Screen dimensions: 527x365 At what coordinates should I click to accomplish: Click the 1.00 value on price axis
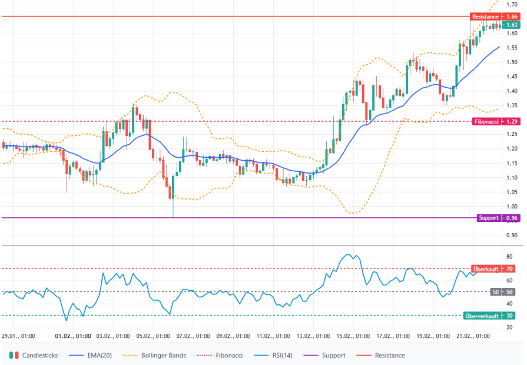pyautogui.click(x=512, y=207)
